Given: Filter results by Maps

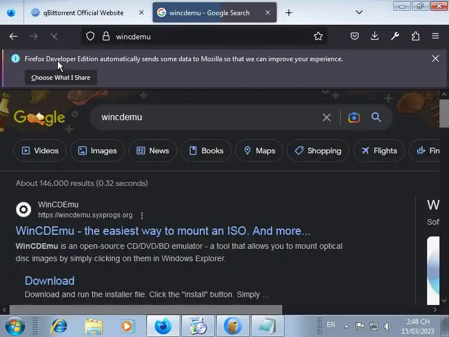Looking at the screenshot, I should 259,151.
